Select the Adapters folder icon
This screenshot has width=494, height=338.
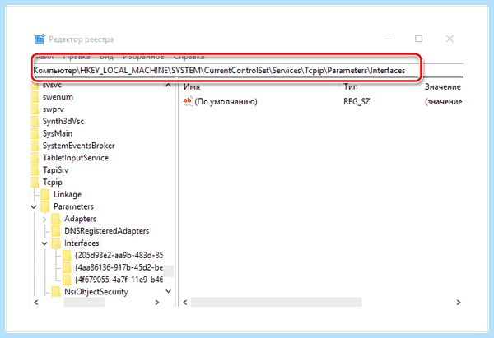(56, 219)
